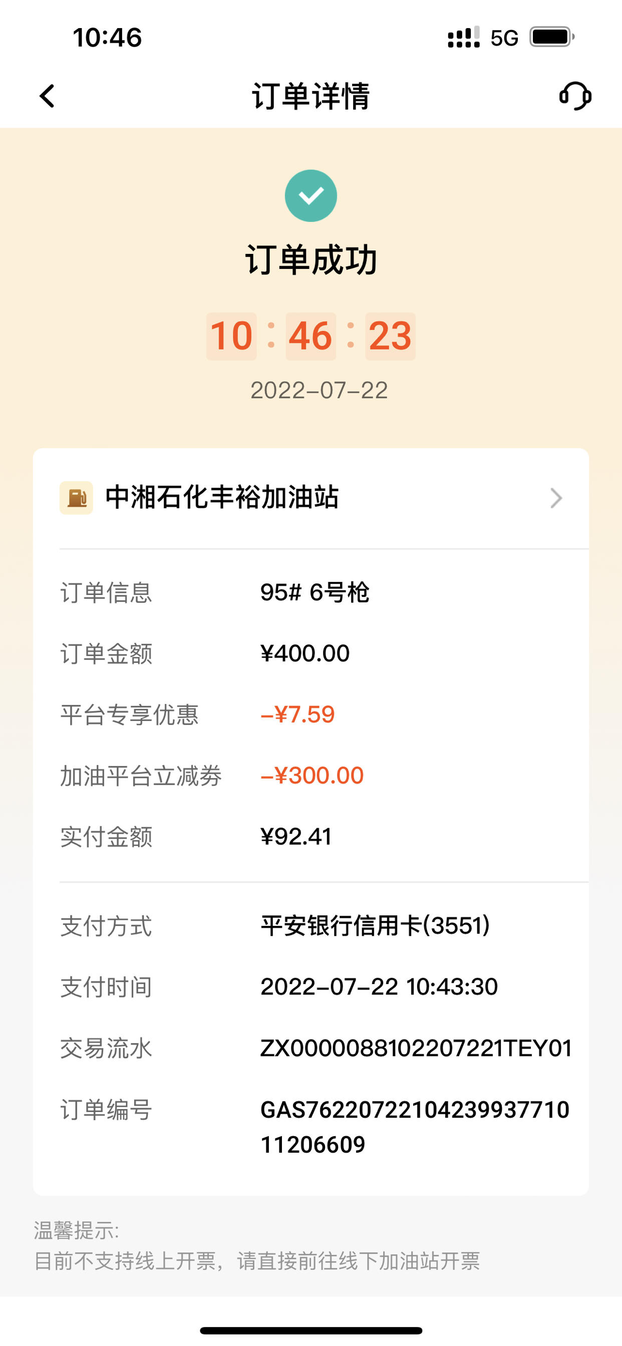
Task: Tap the cellular signal bars icon
Action: 464,37
